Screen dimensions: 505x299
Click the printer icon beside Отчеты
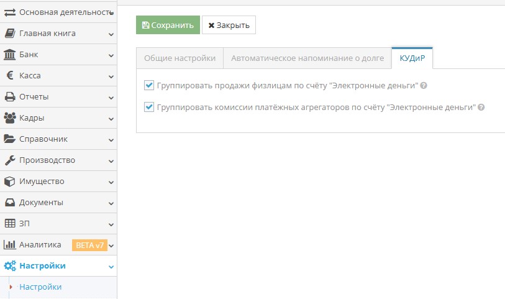point(10,97)
